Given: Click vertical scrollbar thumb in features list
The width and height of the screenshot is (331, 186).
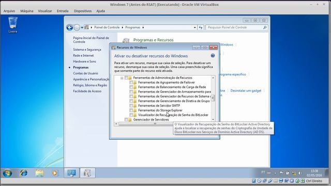Looking at the screenshot, I should pos(213,98).
